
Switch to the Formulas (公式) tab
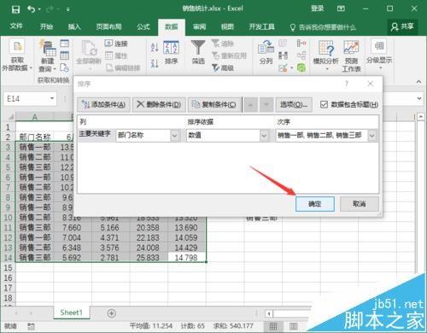143,26
